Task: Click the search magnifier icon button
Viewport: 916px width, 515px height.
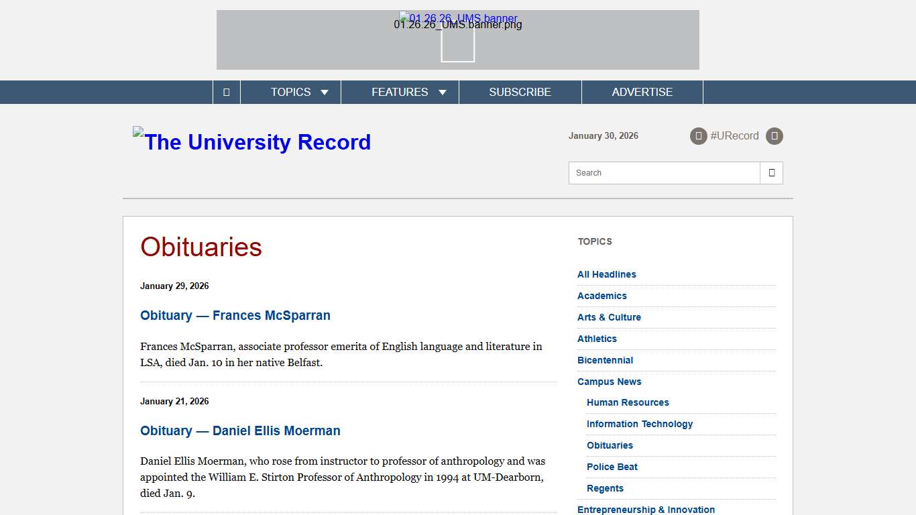Action: [771, 172]
